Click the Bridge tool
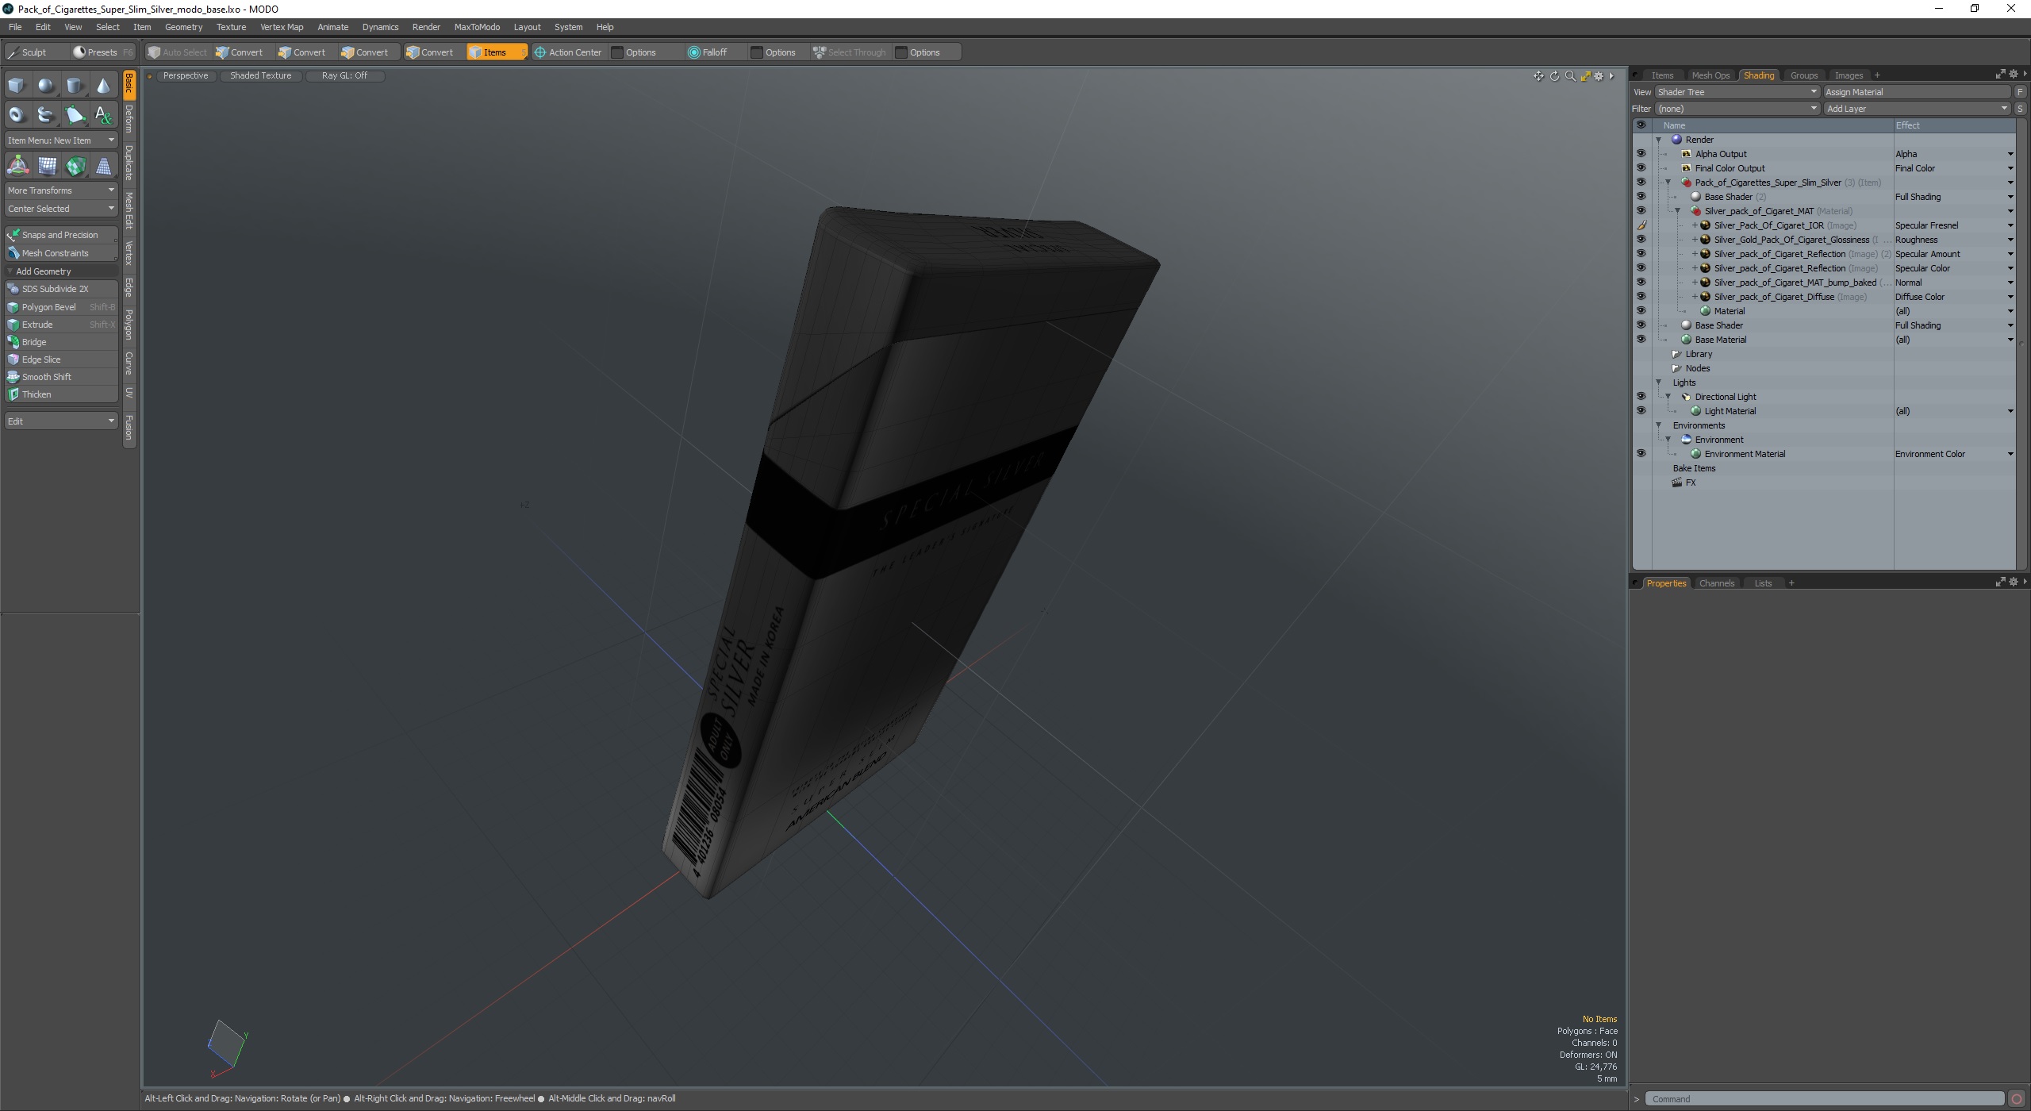 pyautogui.click(x=61, y=342)
